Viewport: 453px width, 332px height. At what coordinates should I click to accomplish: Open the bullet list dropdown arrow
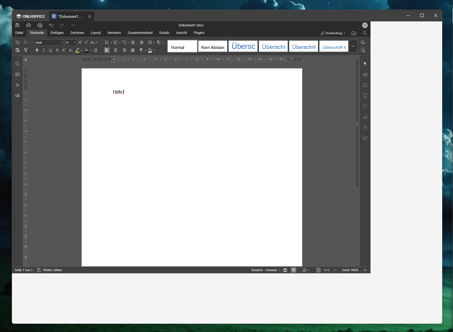point(111,43)
